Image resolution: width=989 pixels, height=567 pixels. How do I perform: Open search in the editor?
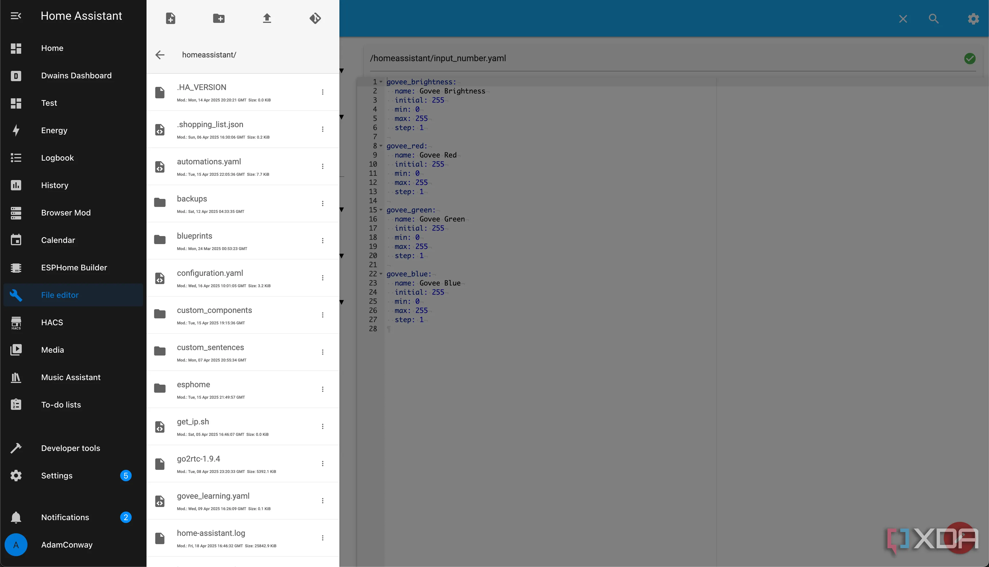tap(934, 19)
